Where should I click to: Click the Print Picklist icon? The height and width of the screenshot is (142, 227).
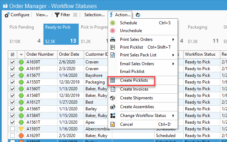pos(113,47)
